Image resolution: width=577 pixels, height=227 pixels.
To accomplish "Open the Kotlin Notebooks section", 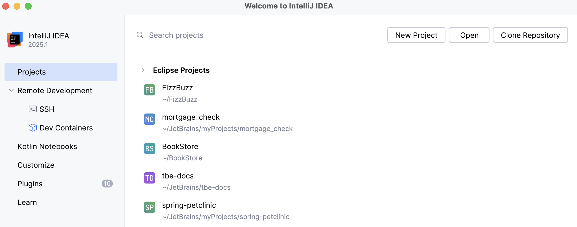I will pyautogui.click(x=47, y=147).
